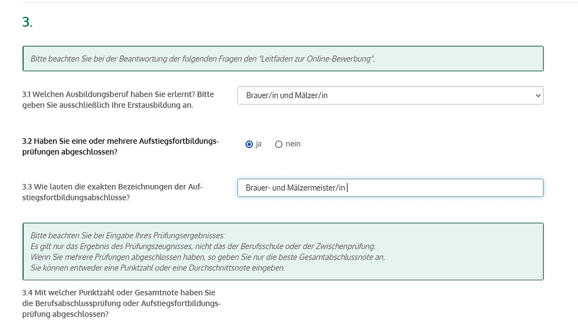The image size is (578, 325).
Task: Click the section heading "3."
Action: 26,22
